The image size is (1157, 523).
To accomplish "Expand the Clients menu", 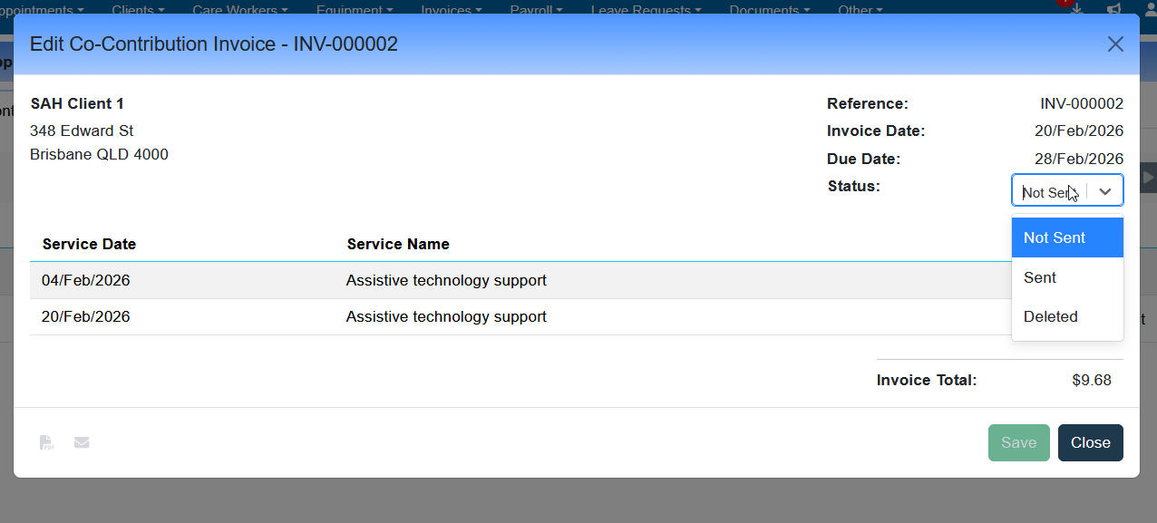I will pos(138,9).
